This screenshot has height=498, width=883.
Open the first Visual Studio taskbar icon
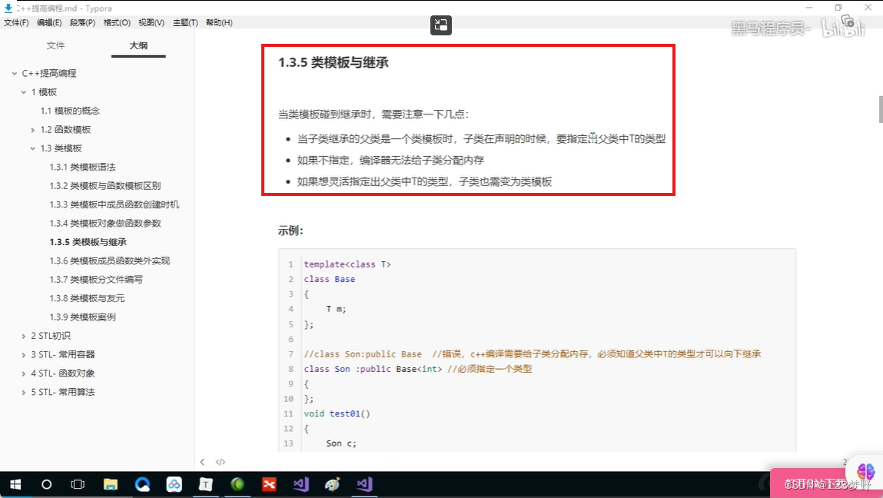[300, 484]
